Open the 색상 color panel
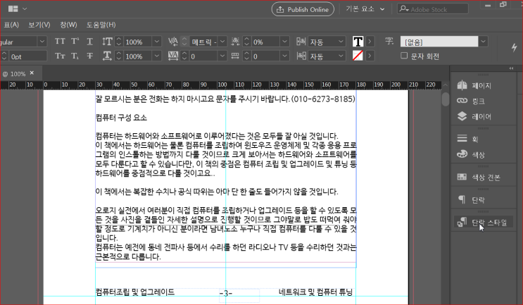The image size is (523, 305). 471,154
